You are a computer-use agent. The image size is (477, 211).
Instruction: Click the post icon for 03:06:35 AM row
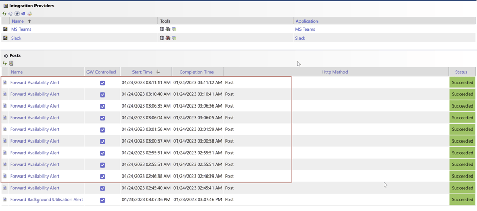(5, 106)
